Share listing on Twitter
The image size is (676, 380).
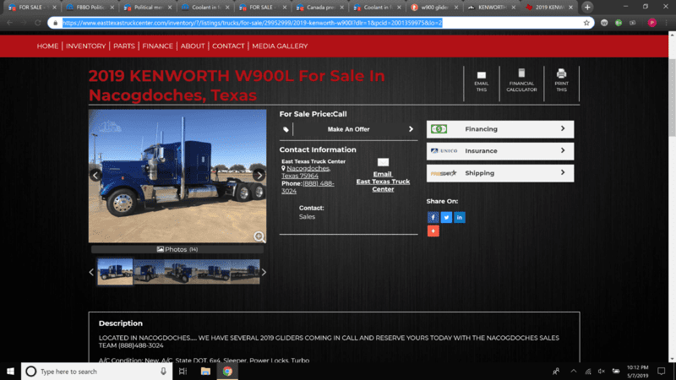point(446,218)
